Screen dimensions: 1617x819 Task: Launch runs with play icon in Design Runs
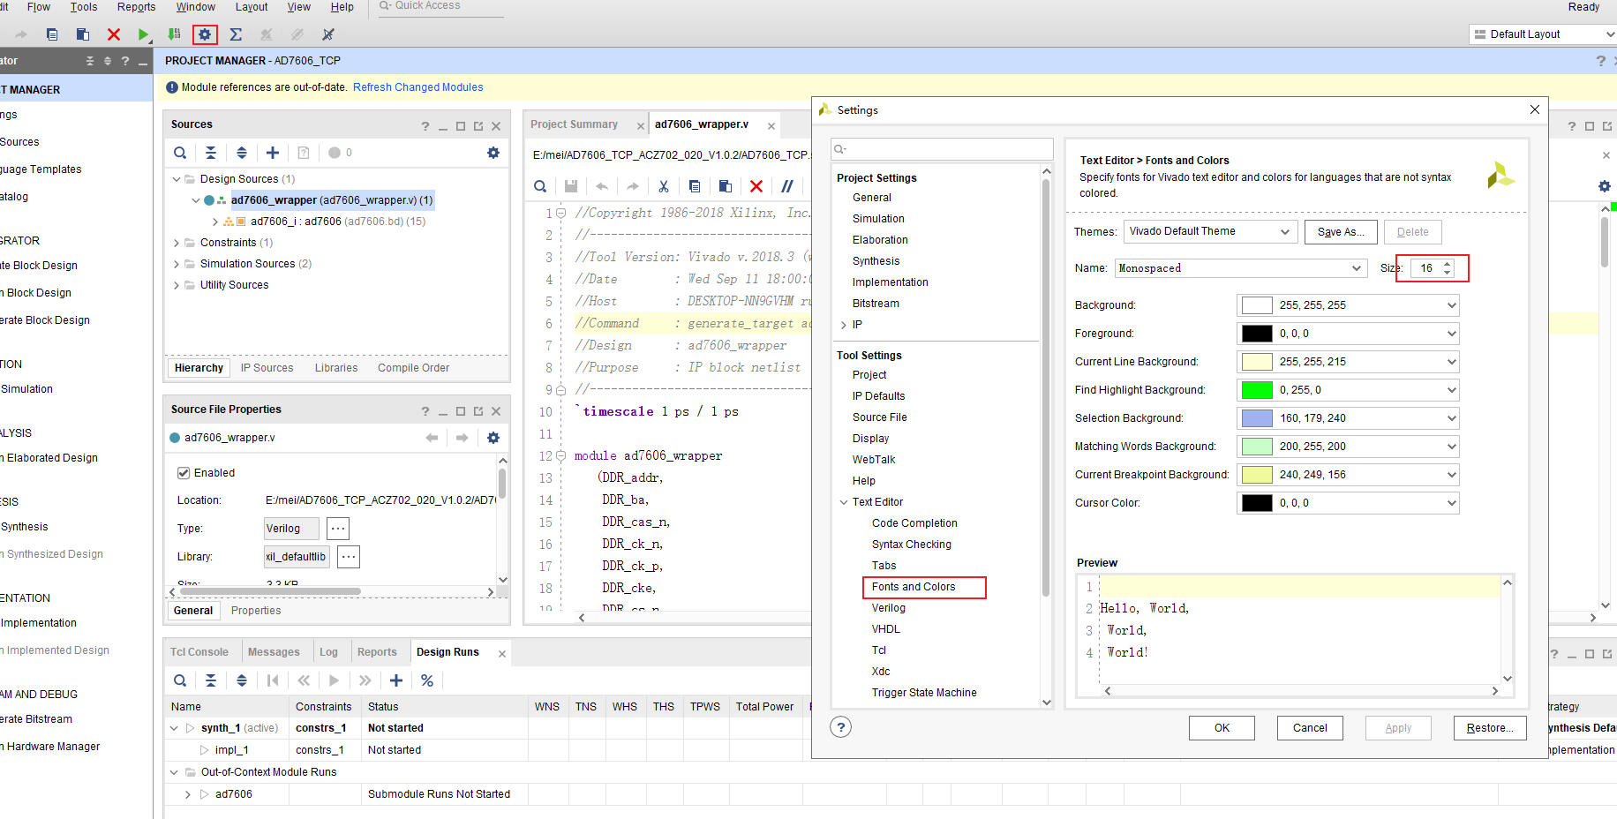pyautogui.click(x=334, y=680)
